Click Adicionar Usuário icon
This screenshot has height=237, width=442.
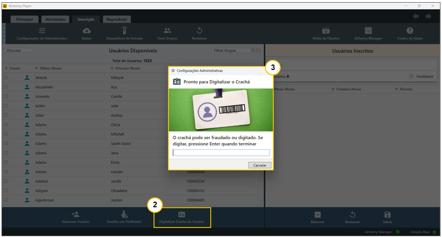click(75, 215)
